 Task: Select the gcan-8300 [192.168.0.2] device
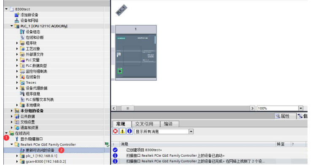[x=46, y=161]
